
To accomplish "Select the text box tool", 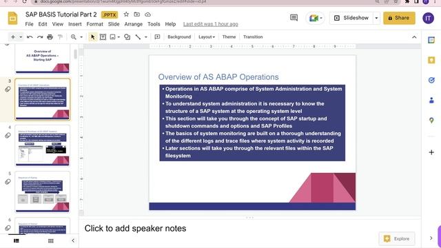I will point(103,37).
